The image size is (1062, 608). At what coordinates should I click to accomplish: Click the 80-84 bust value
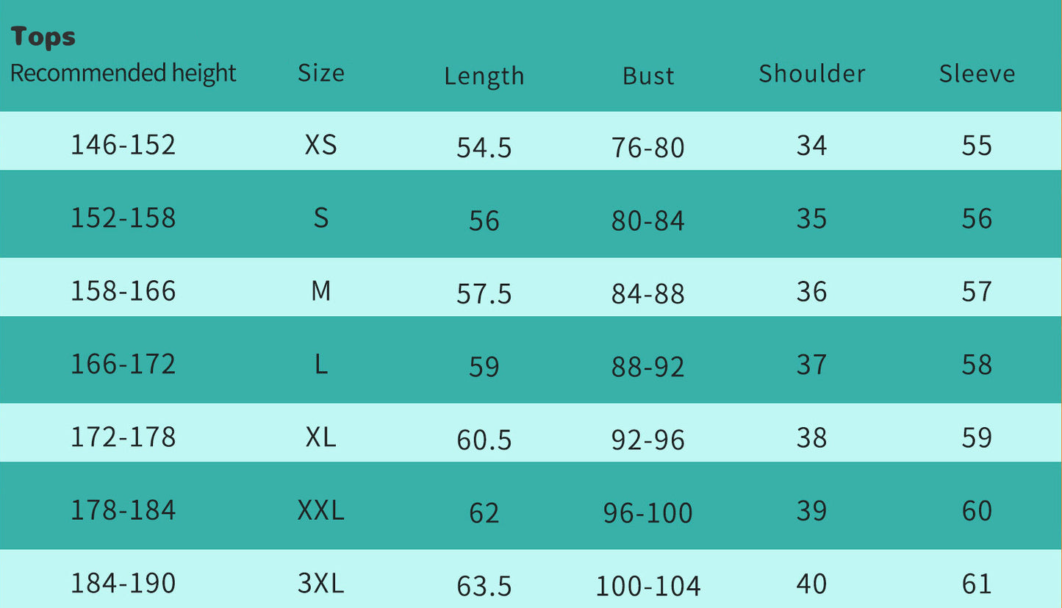tap(647, 221)
